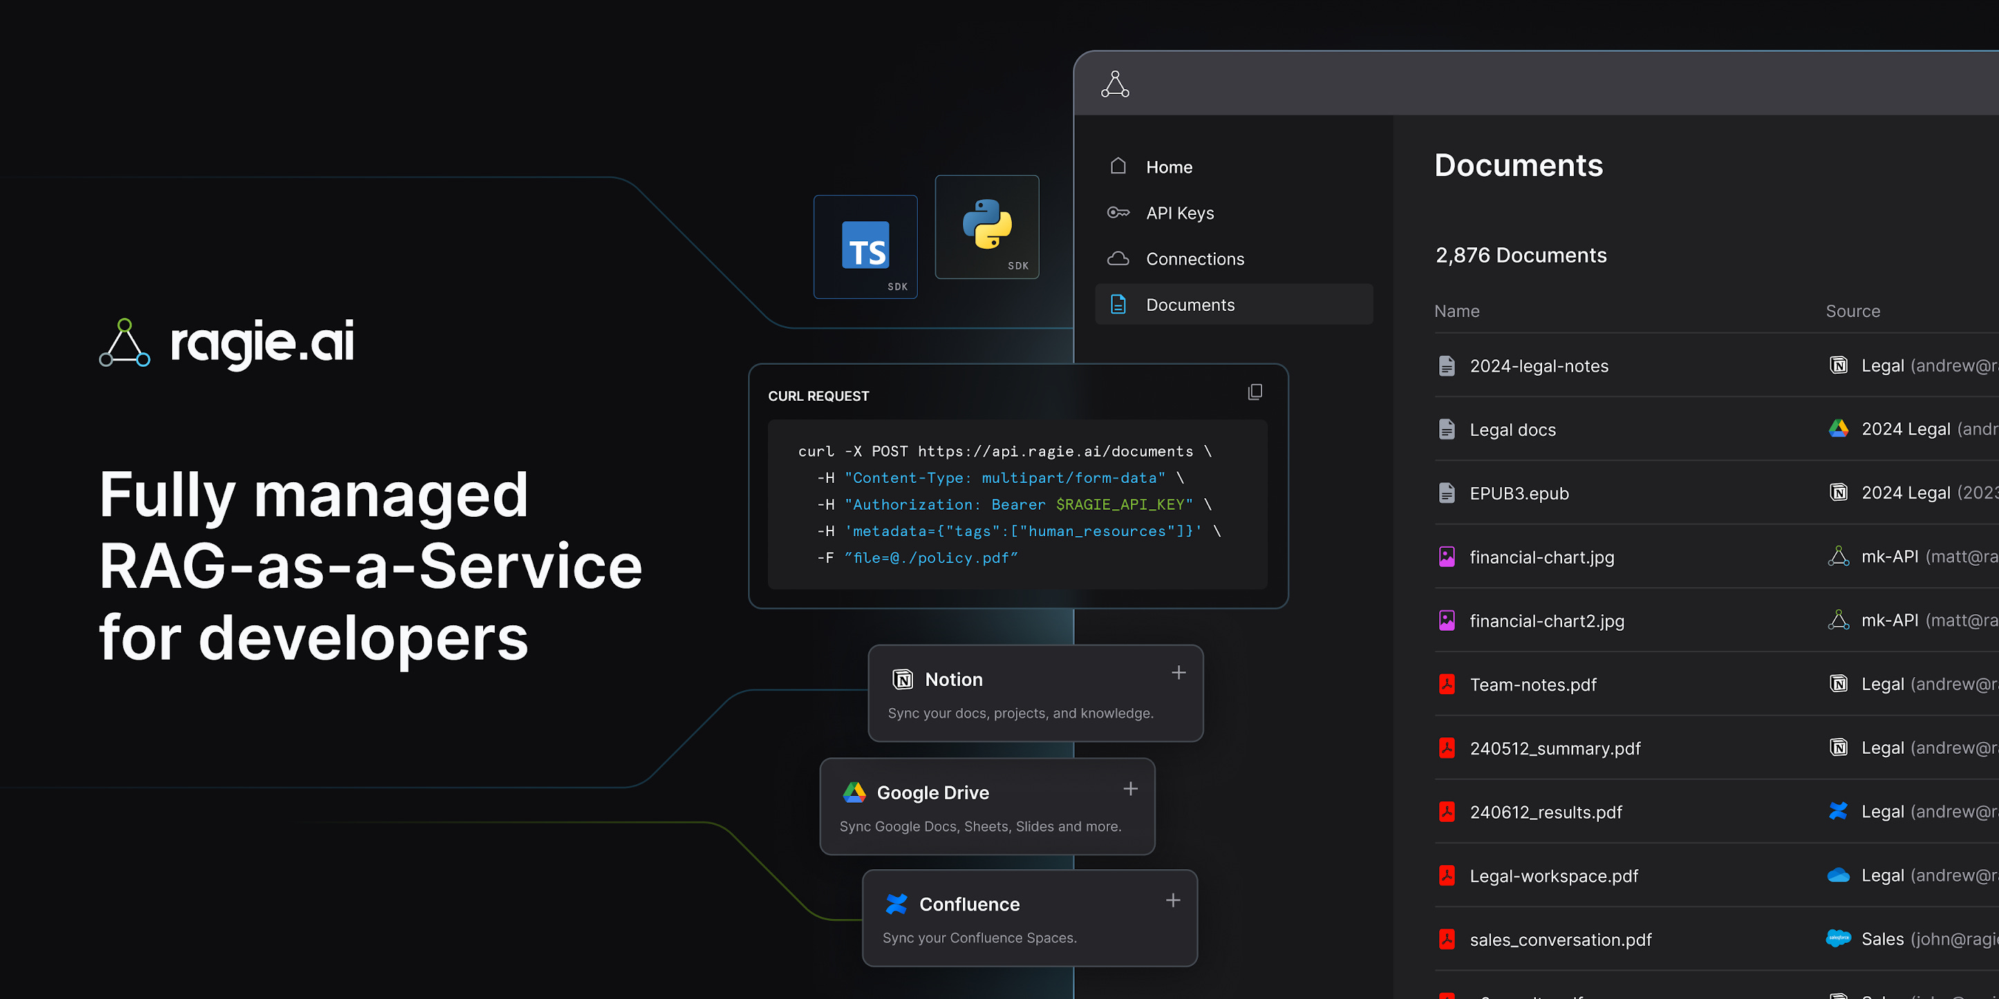Click the TypeScript SDK icon tile
The image size is (1999, 999).
click(865, 246)
